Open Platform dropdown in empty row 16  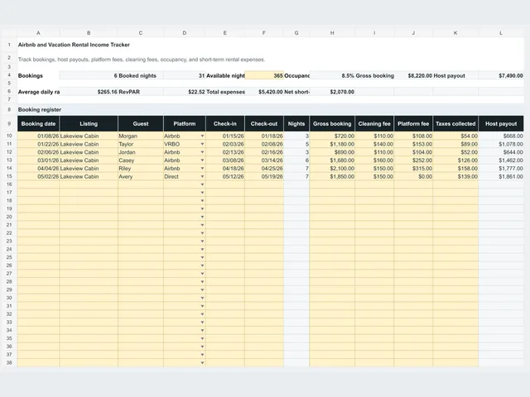[x=202, y=184]
